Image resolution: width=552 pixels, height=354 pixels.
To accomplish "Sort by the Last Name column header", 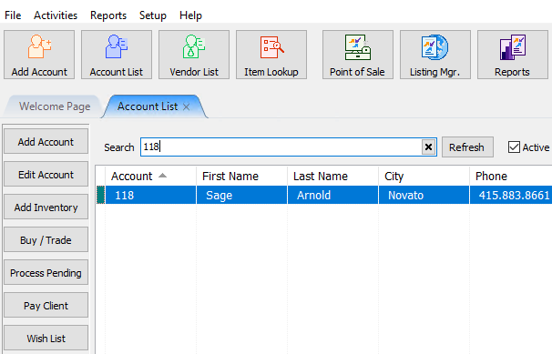I will (x=333, y=176).
